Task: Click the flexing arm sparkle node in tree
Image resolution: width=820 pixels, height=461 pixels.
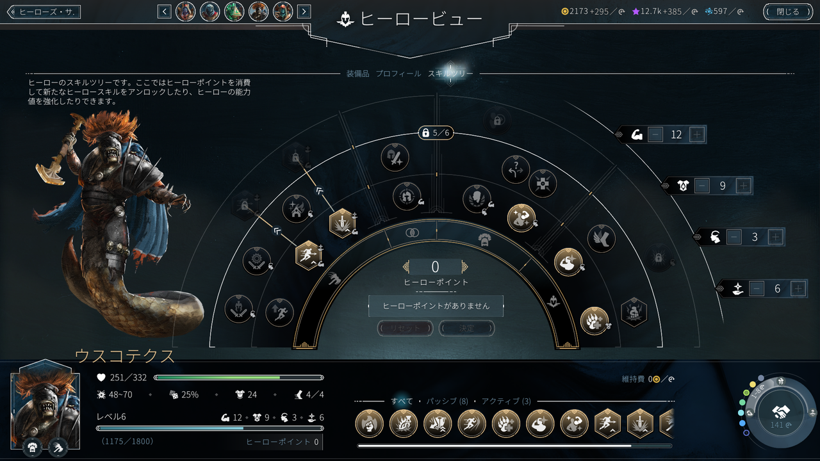Action: (x=568, y=262)
